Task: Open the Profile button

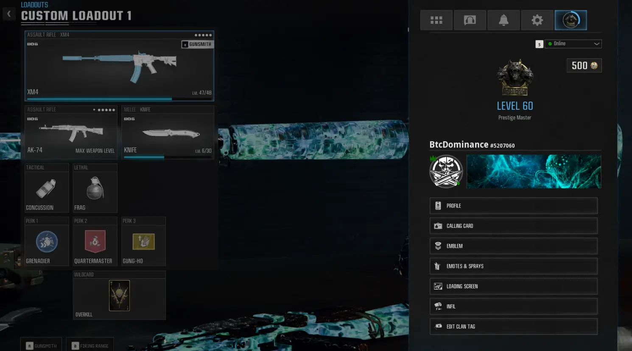Action: click(514, 206)
